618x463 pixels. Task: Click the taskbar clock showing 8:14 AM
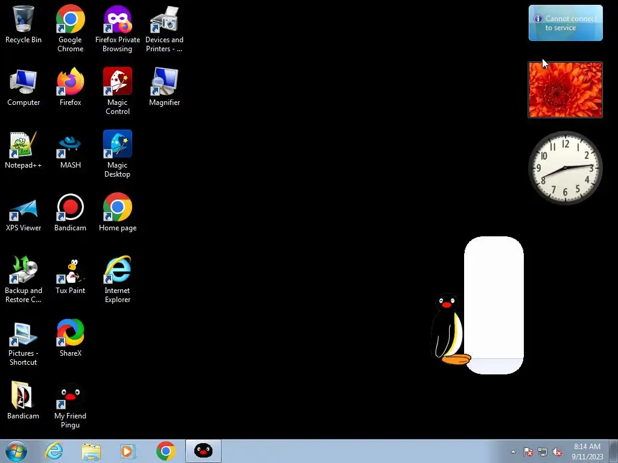point(587,452)
